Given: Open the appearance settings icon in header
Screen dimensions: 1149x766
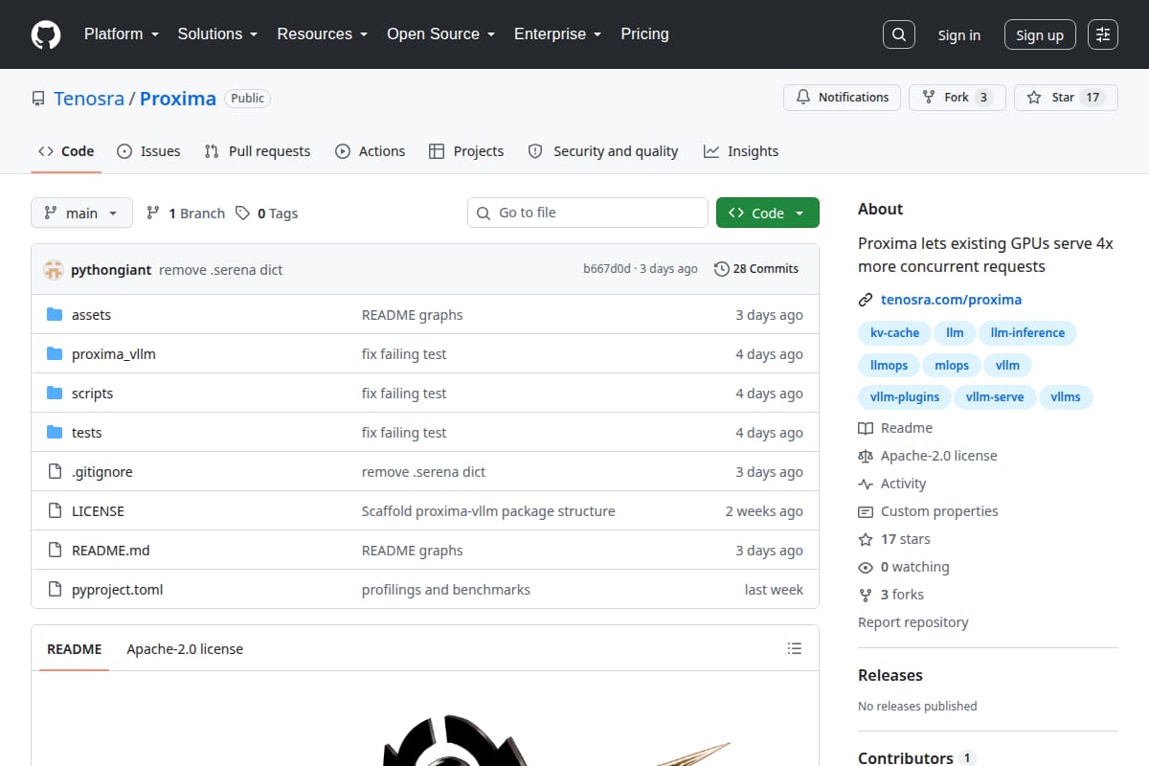Looking at the screenshot, I should tap(1103, 34).
